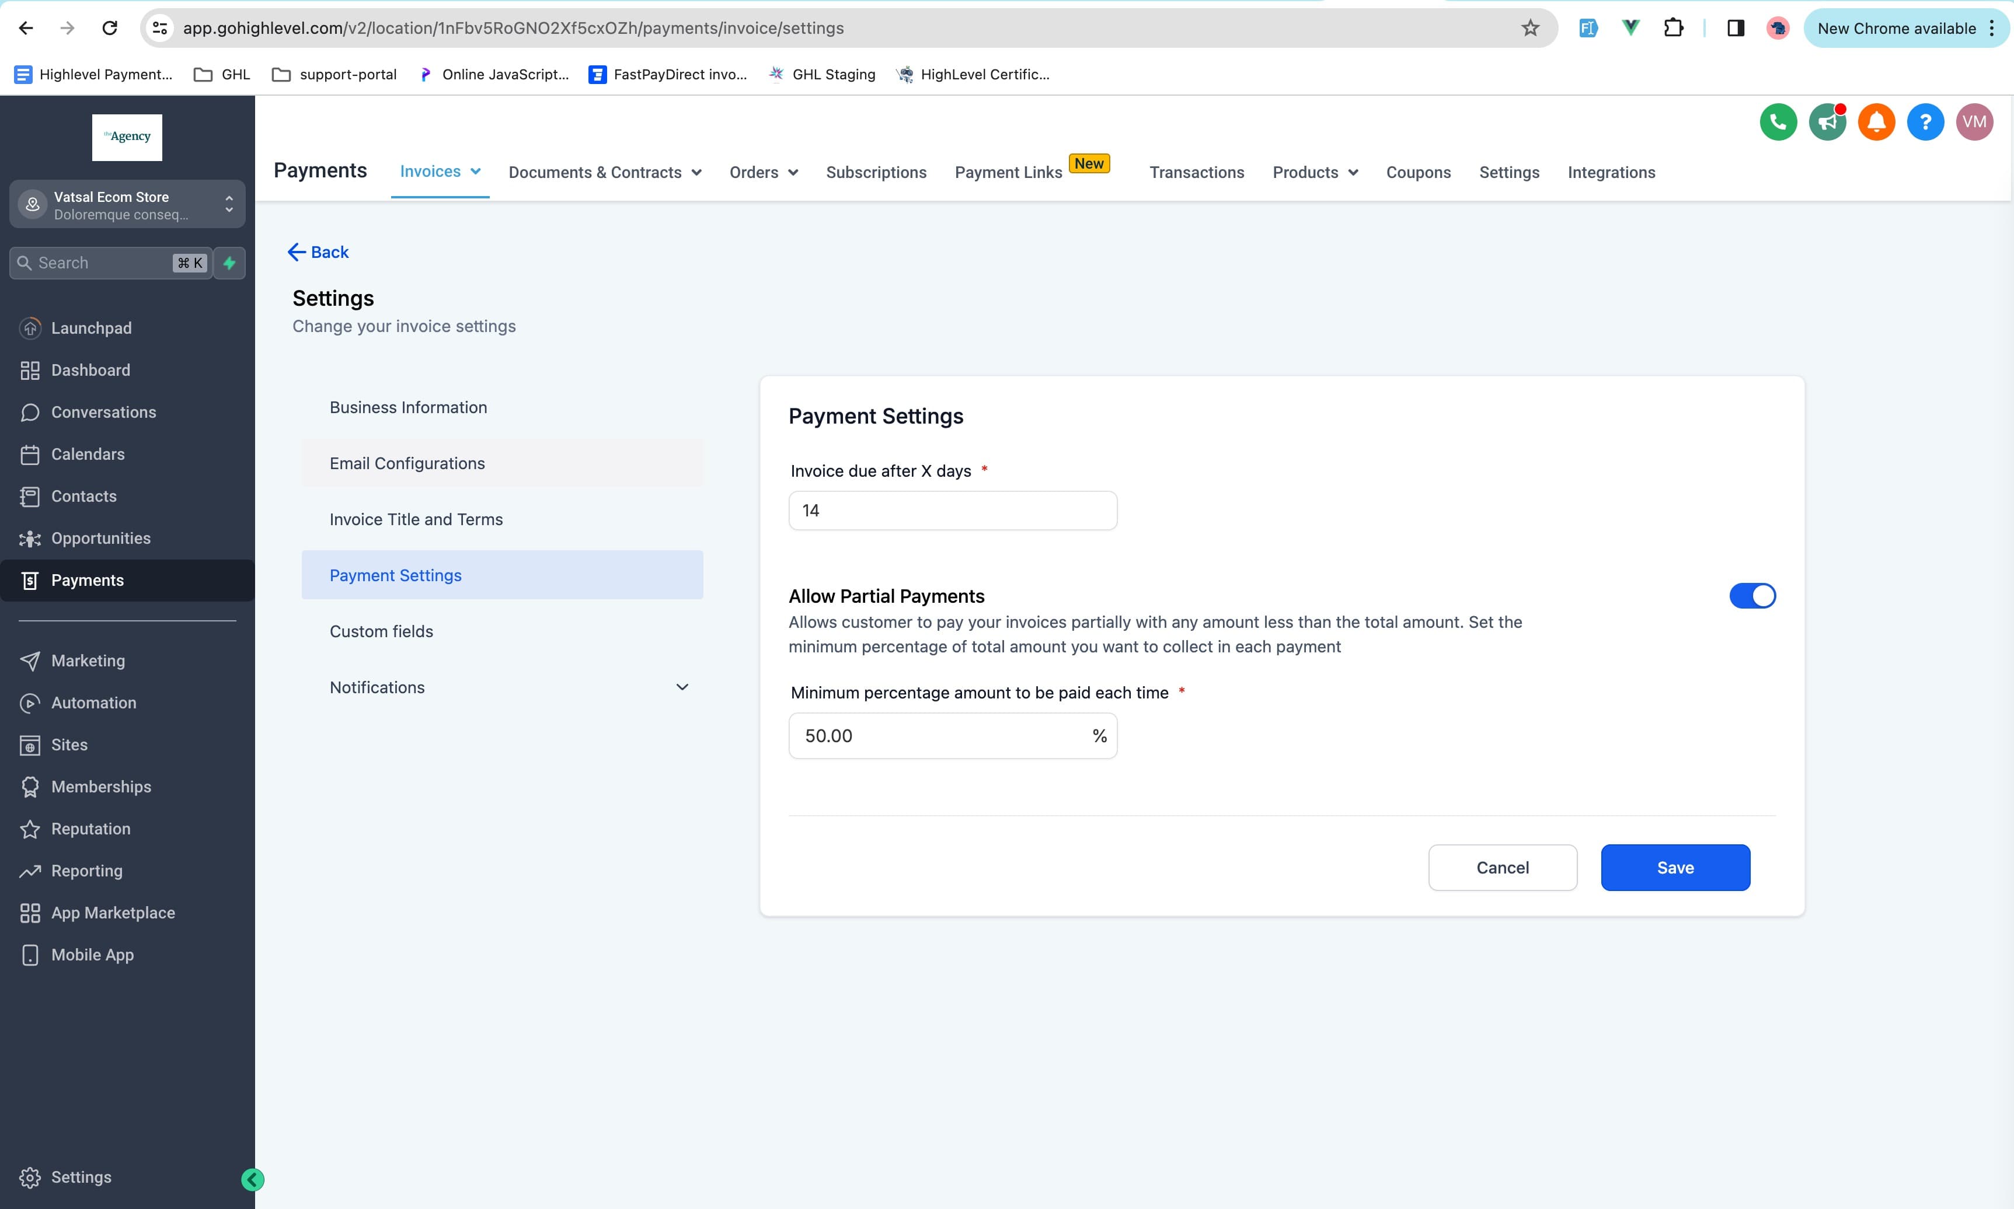Open the top Settings tab

1508,173
